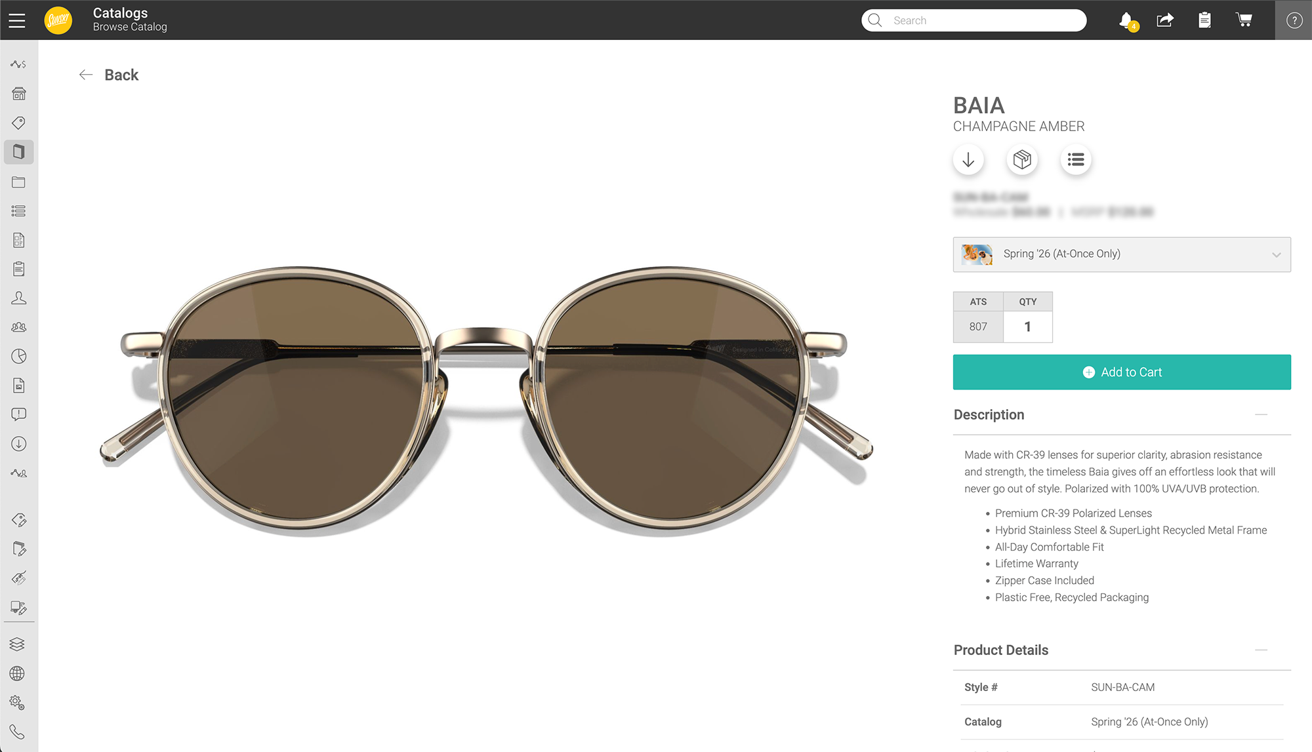Select the download icon under the BAIA title
This screenshot has width=1312, height=752.
(968, 159)
